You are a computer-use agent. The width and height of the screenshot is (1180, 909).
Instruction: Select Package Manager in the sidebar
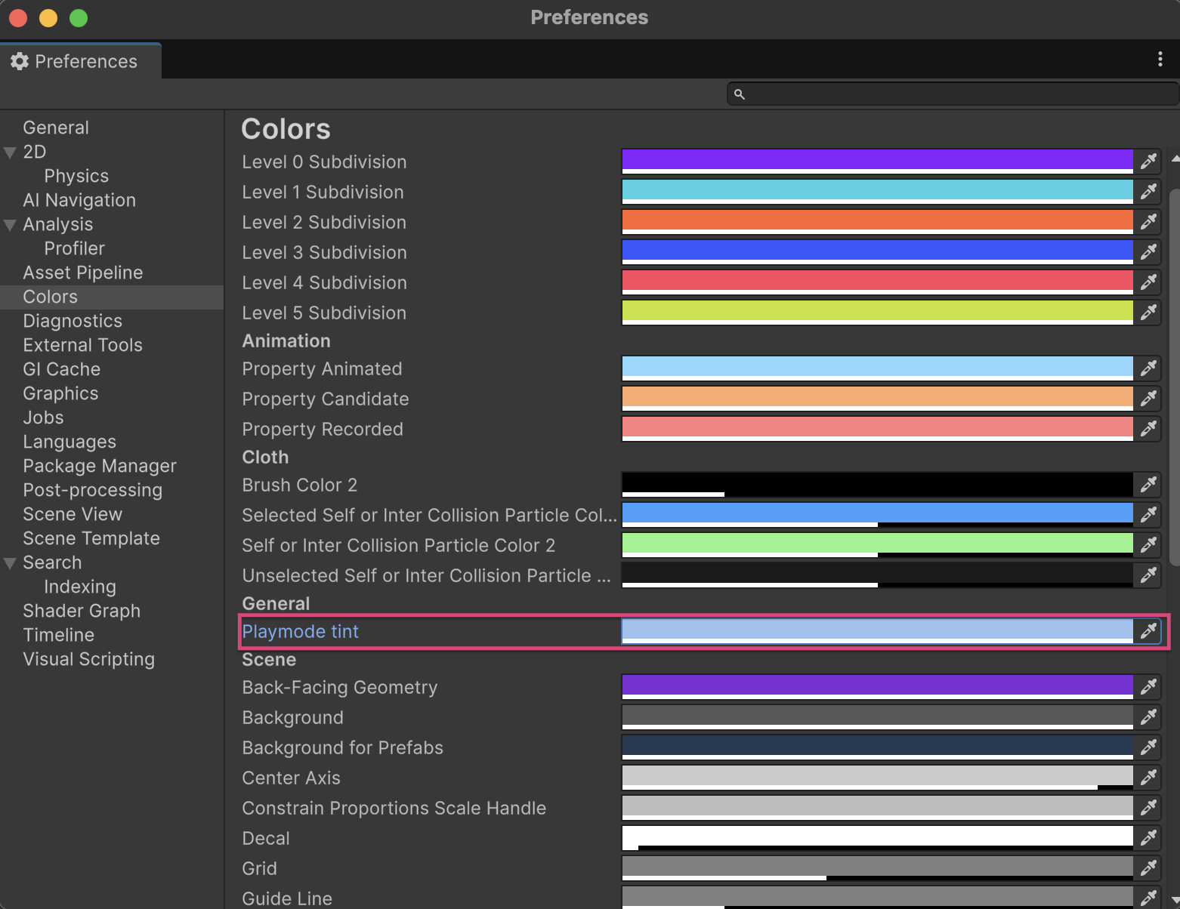click(x=100, y=466)
